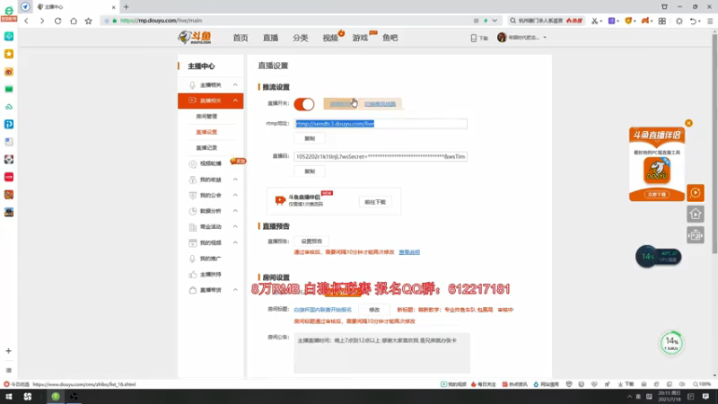
Task: Click the gray robot floating button at right
Action: [x=696, y=235]
